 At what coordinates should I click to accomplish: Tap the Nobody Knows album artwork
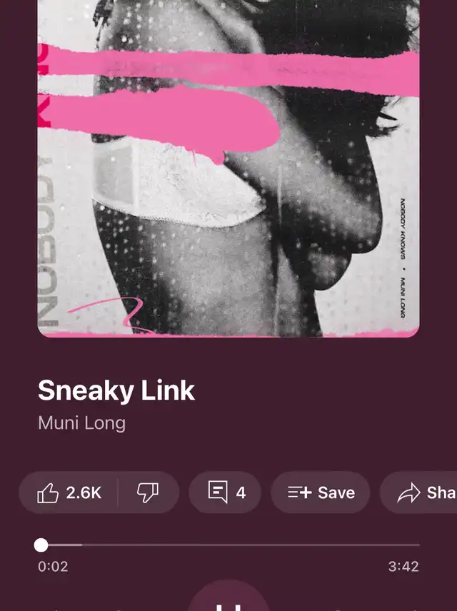coord(228,168)
